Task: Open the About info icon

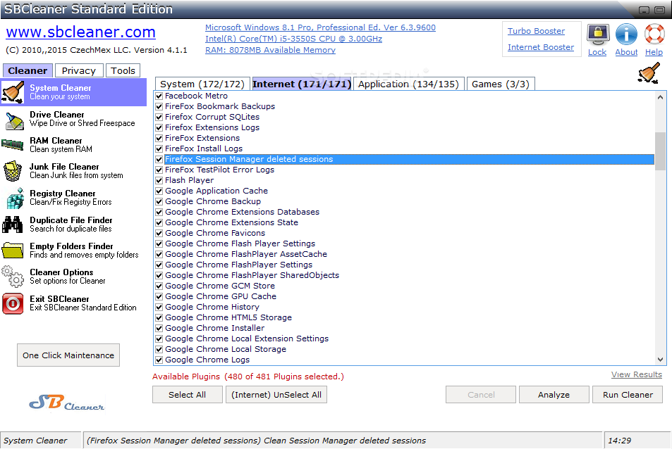Action: (x=626, y=34)
